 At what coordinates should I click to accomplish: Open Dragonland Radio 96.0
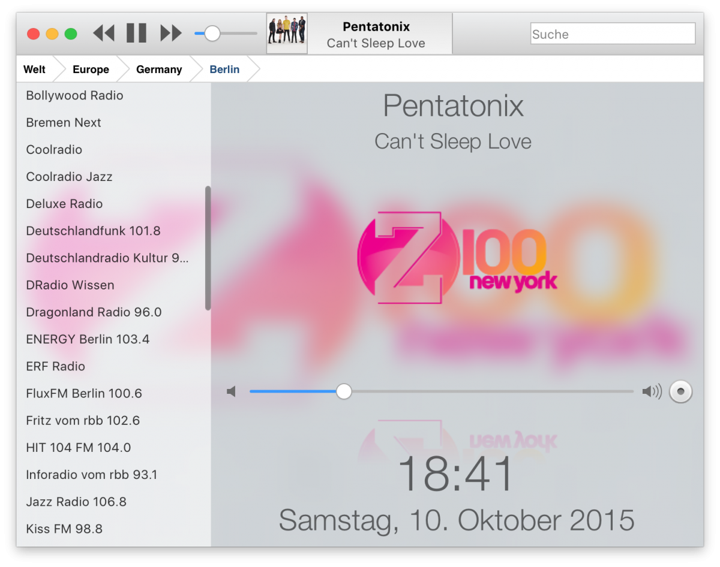point(113,312)
